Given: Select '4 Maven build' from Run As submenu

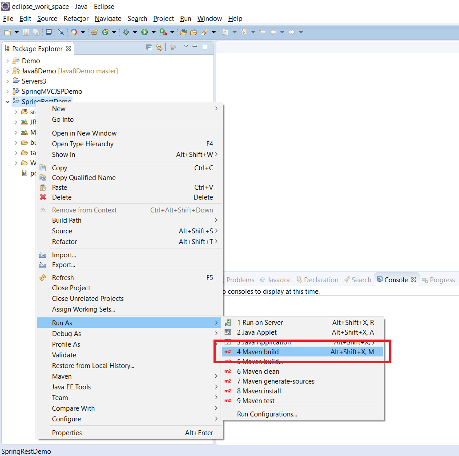Looking at the screenshot, I should tap(258, 352).
